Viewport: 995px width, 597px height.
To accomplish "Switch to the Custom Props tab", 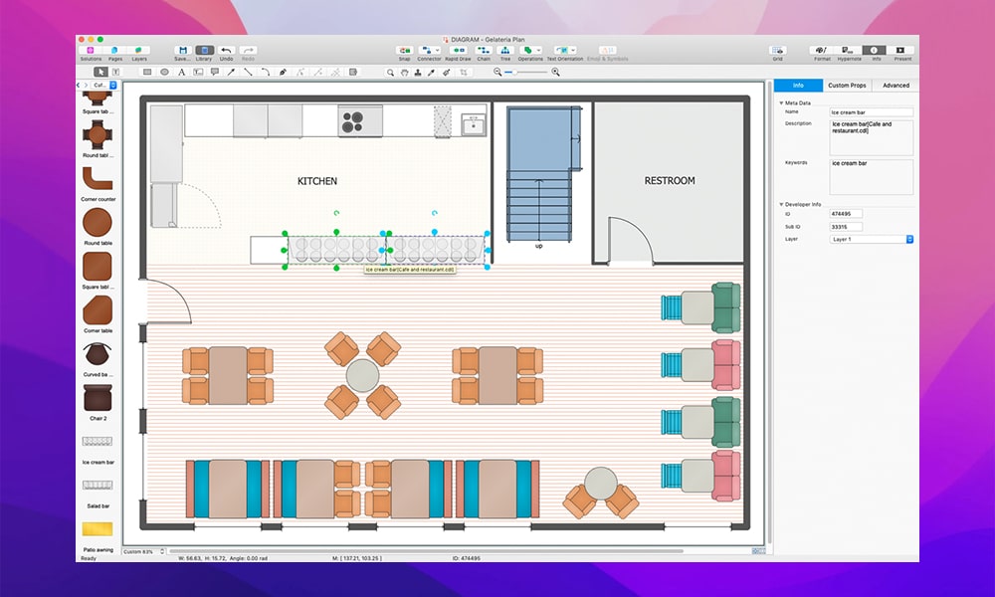I will [x=846, y=86].
